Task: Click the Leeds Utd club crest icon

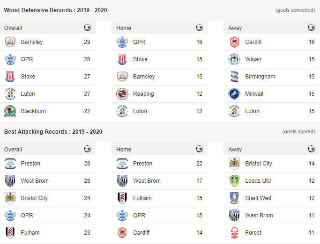Action: coord(234,181)
